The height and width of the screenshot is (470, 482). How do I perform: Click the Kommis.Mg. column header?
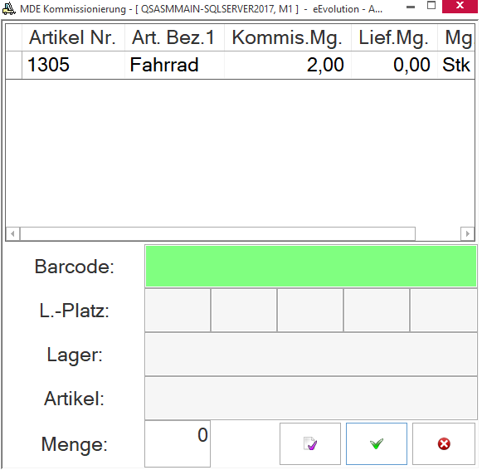click(288, 37)
